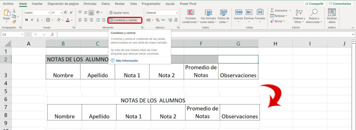Expand Combinar y centrar dropdown arrow
356x130 pixels.
[140, 20]
